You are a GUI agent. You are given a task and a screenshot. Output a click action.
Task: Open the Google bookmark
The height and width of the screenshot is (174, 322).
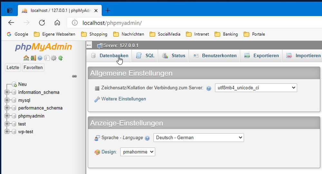point(17,34)
